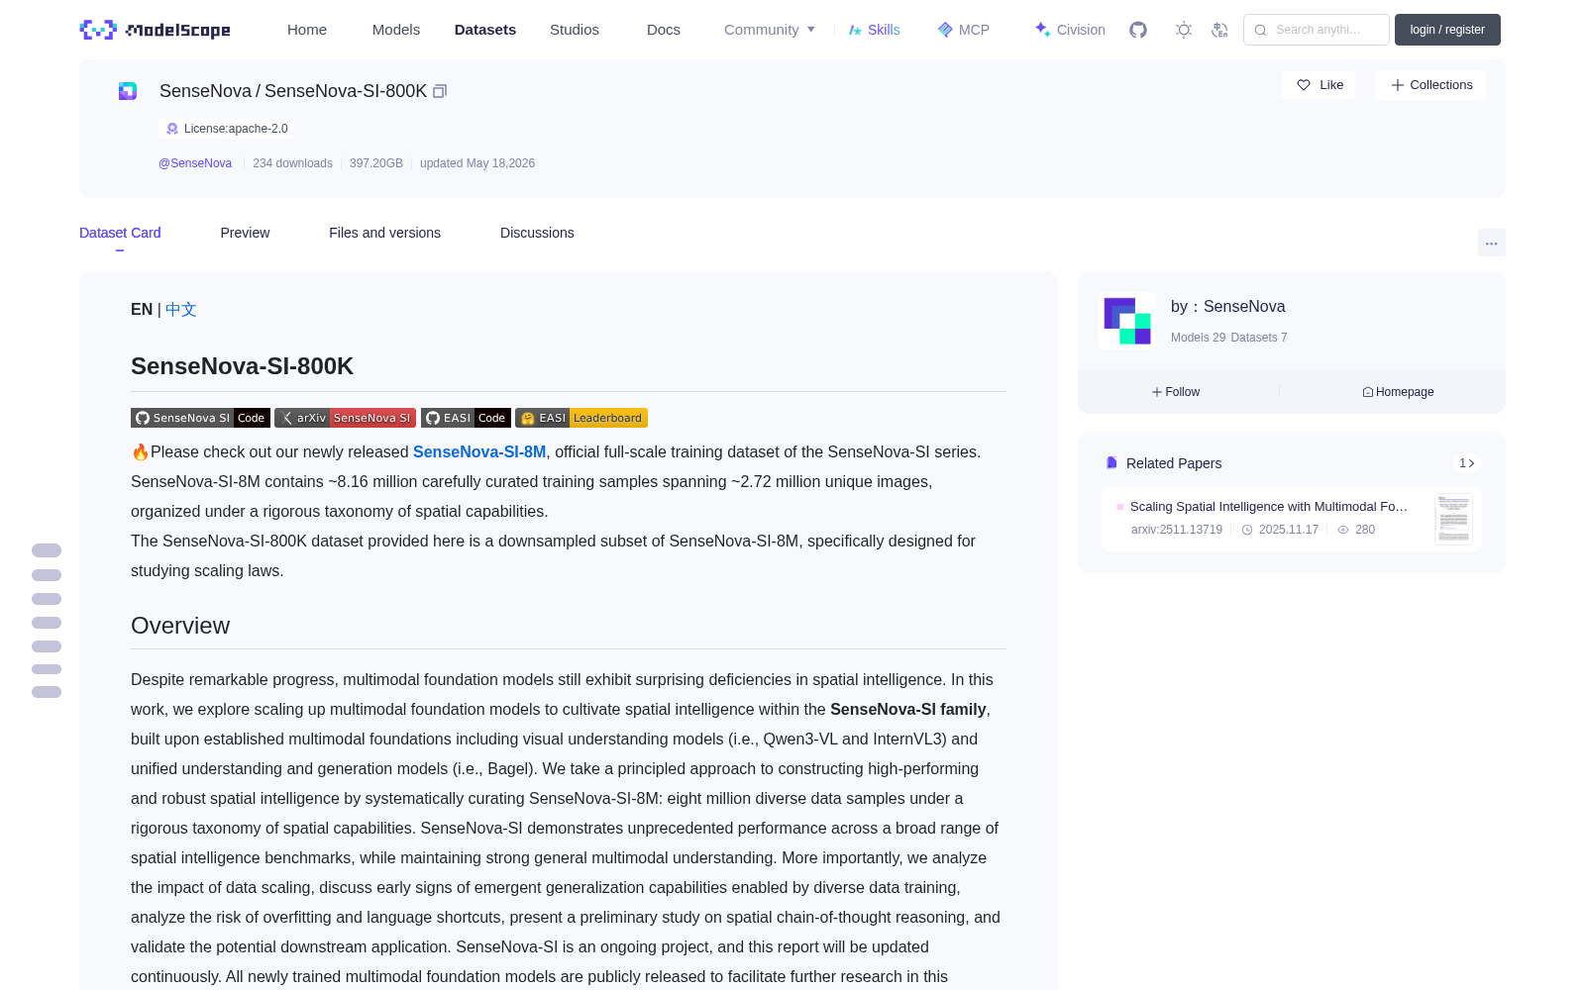
Task: Click the SenseNova-SI-800K dataset avatar icon
Action: (128, 91)
